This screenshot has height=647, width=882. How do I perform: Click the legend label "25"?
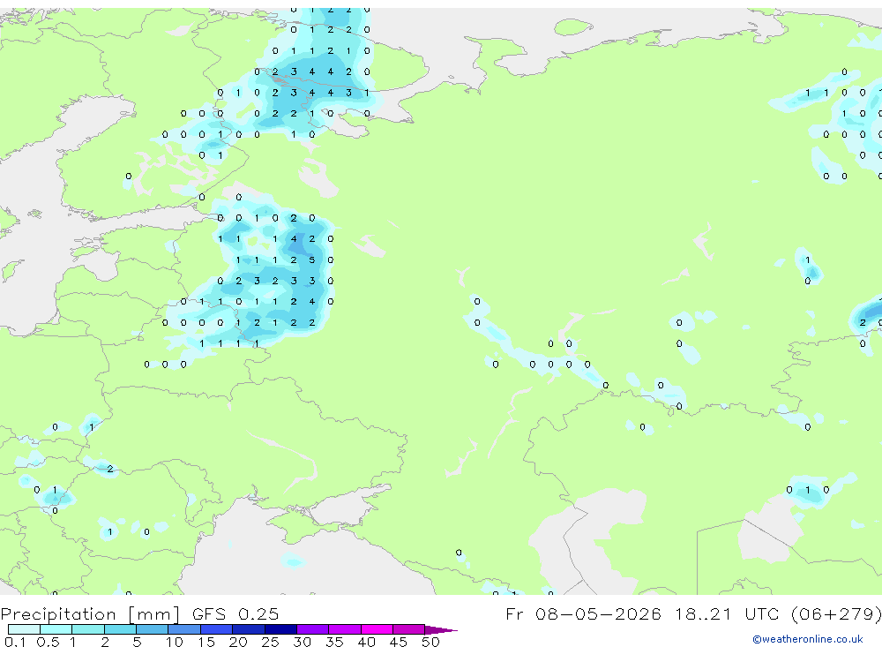(x=270, y=642)
